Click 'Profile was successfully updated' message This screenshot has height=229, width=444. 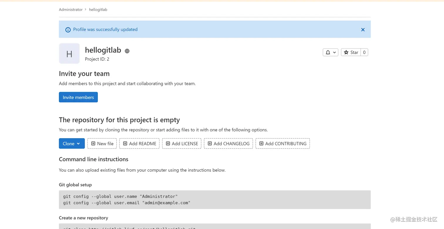tap(105, 29)
